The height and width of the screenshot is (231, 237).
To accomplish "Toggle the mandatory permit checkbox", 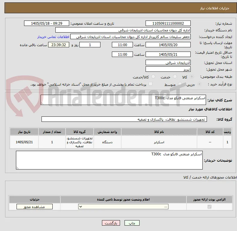I will [209, 207].
